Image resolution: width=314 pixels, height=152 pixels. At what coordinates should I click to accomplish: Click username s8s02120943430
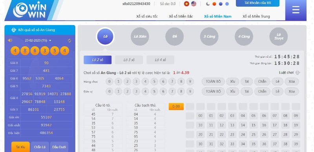pos(136,4)
